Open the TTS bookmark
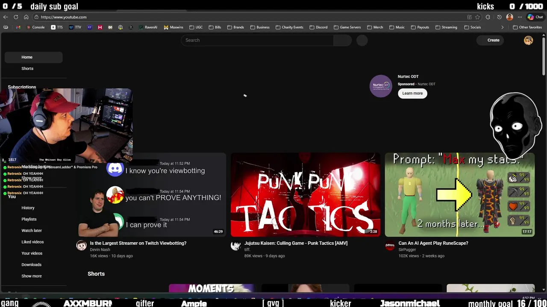547x307 pixels. pyautogui.click(x=57, y=27)
